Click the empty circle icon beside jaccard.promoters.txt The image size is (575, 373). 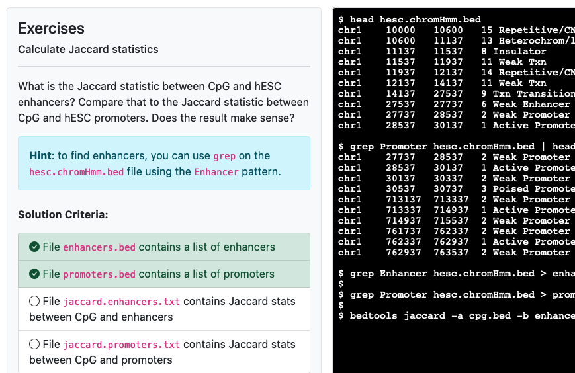tap(34, 345)
